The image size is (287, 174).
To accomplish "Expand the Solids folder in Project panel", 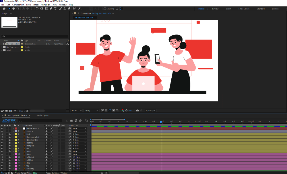I will (x=1, y=50).
